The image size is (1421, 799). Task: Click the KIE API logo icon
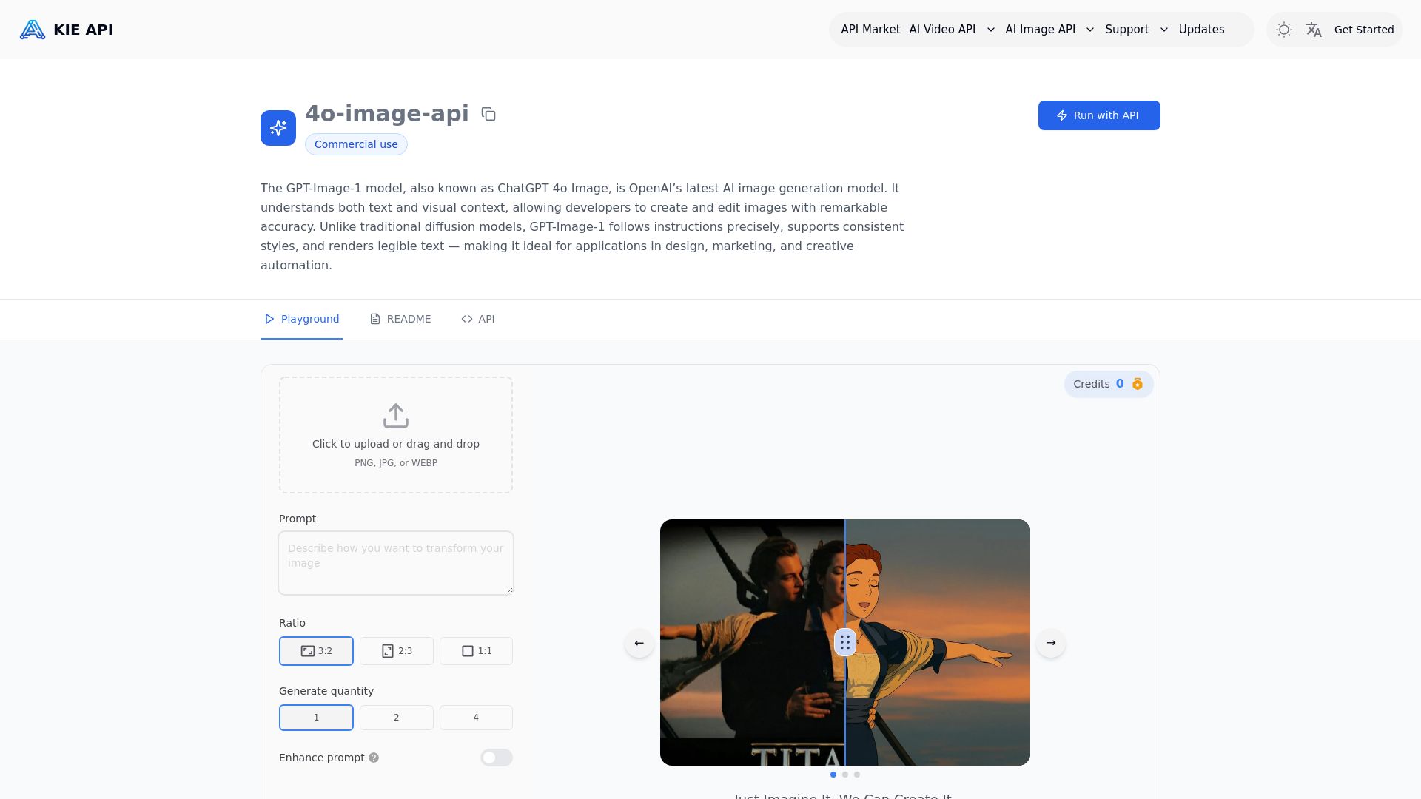click(x=32, y=30)
